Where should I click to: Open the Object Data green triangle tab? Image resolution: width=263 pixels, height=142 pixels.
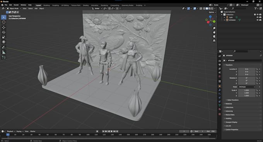(220, 105)
